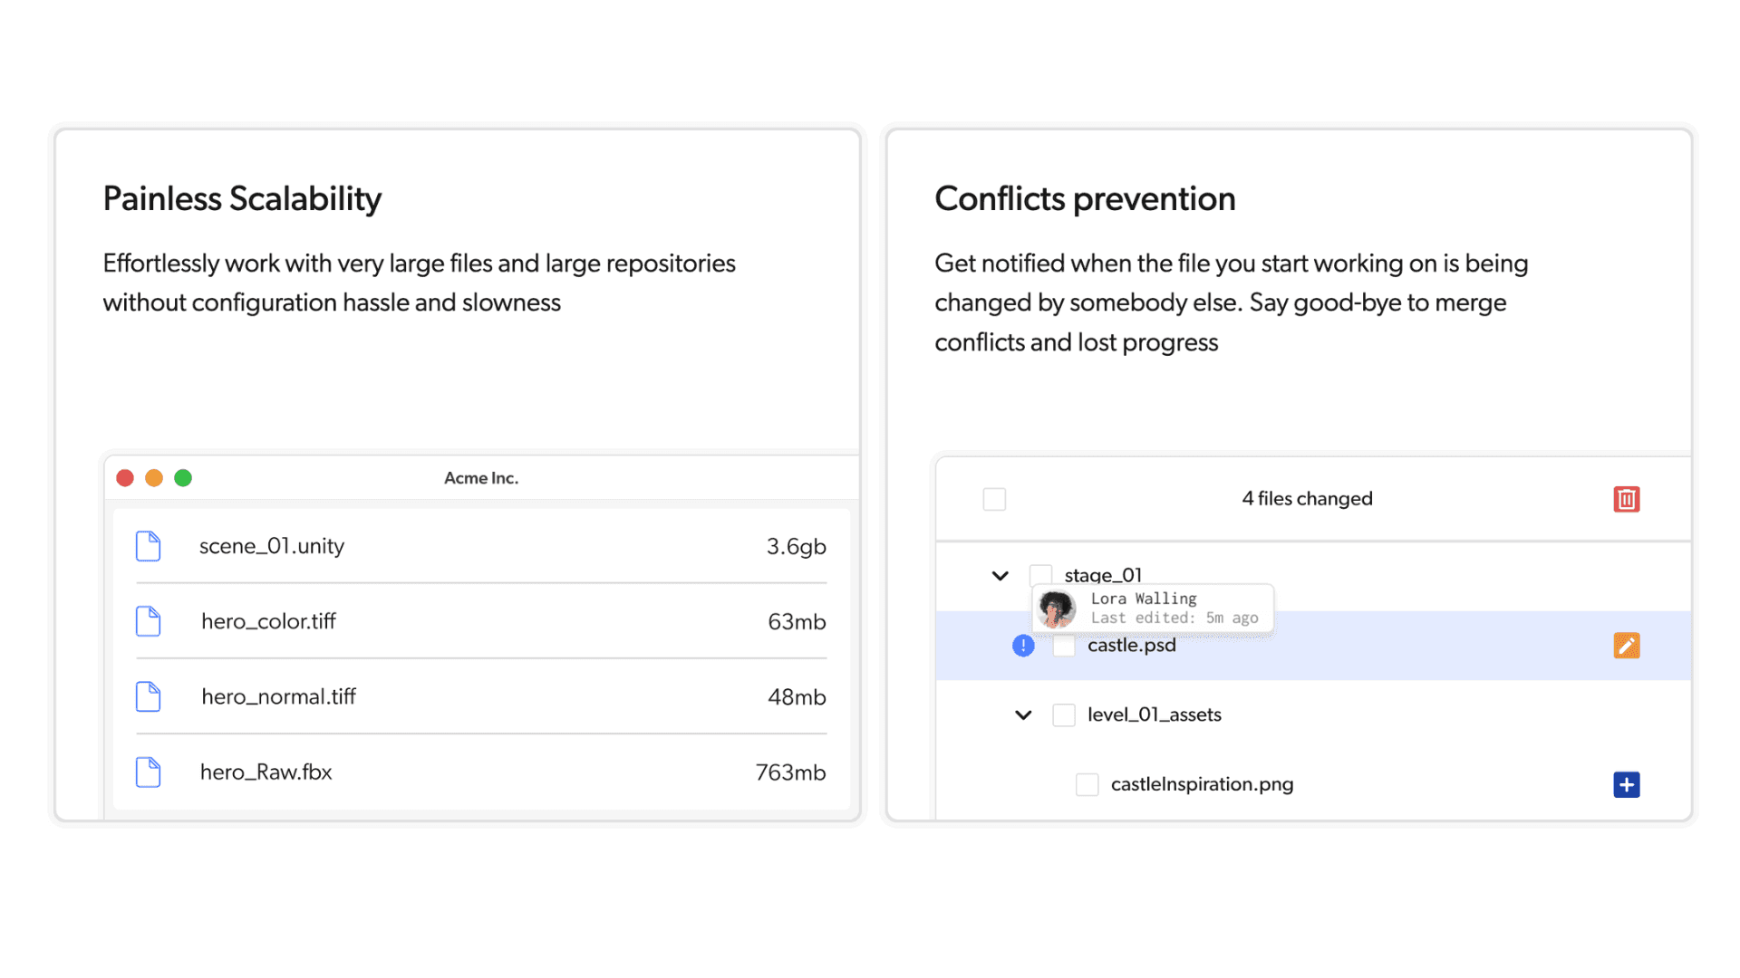
Task: Click the green maximize window dot
Action: [x=183, y=478]
